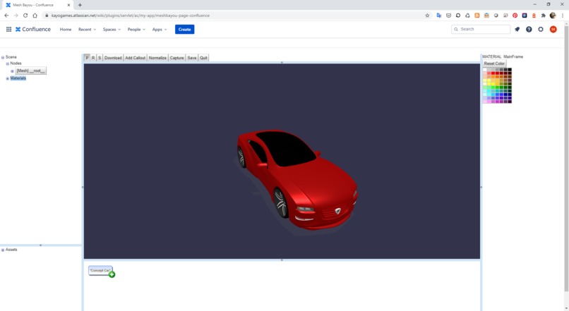This screenshot has width=569, height=311.
Task: Open the Apps menu
Action: [x=160, y=30]
